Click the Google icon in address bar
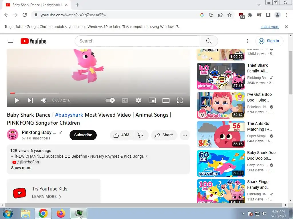Screen dimensions: 293x219 point(202,15)
